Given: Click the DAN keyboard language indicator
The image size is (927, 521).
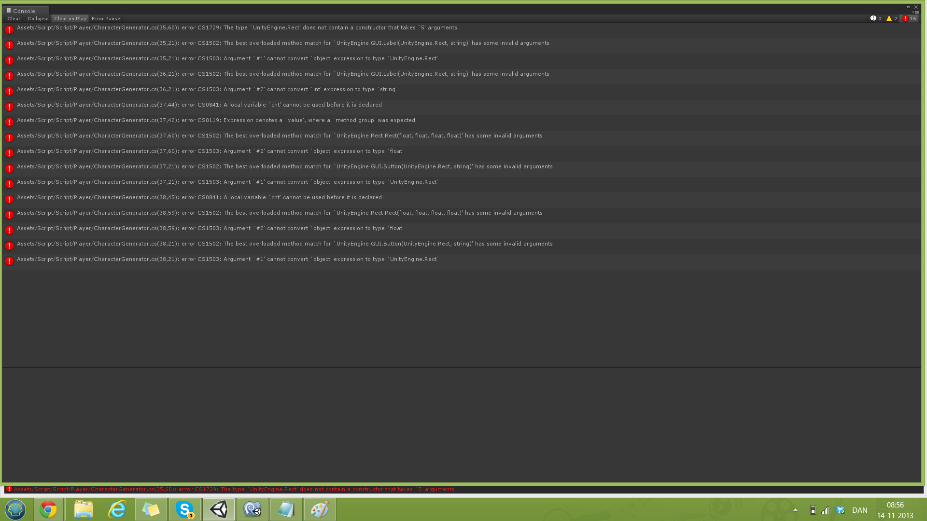Looking at the screenshot, I should (859, 510).
